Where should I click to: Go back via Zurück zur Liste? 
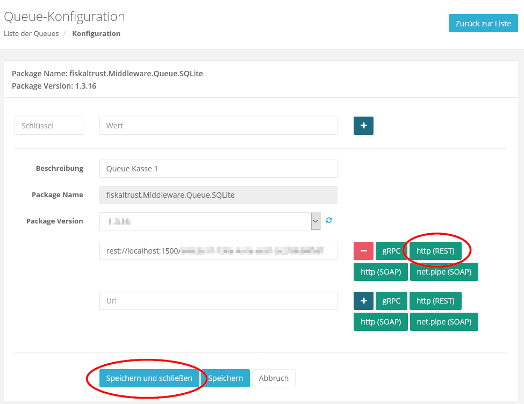tap(483, 24)
